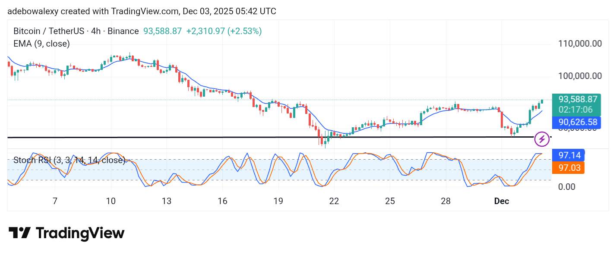The image size is (616, 255).
Task: Click the 25 date label on time axis
Action: [390, 201]
